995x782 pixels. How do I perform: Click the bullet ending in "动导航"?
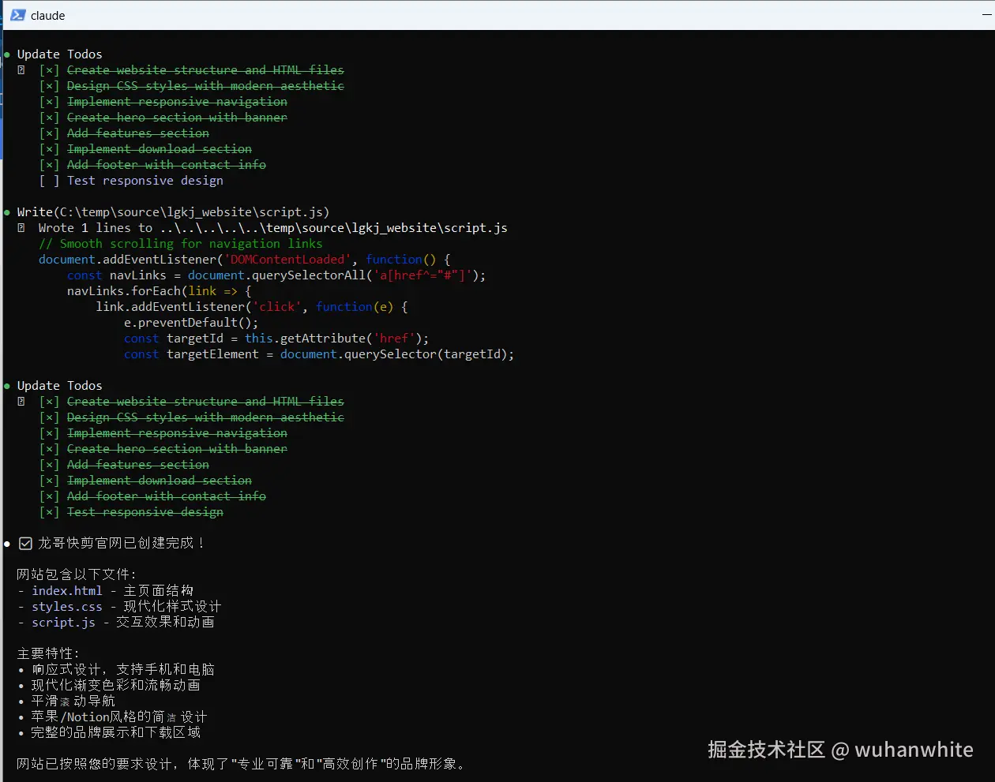point(73,701)
